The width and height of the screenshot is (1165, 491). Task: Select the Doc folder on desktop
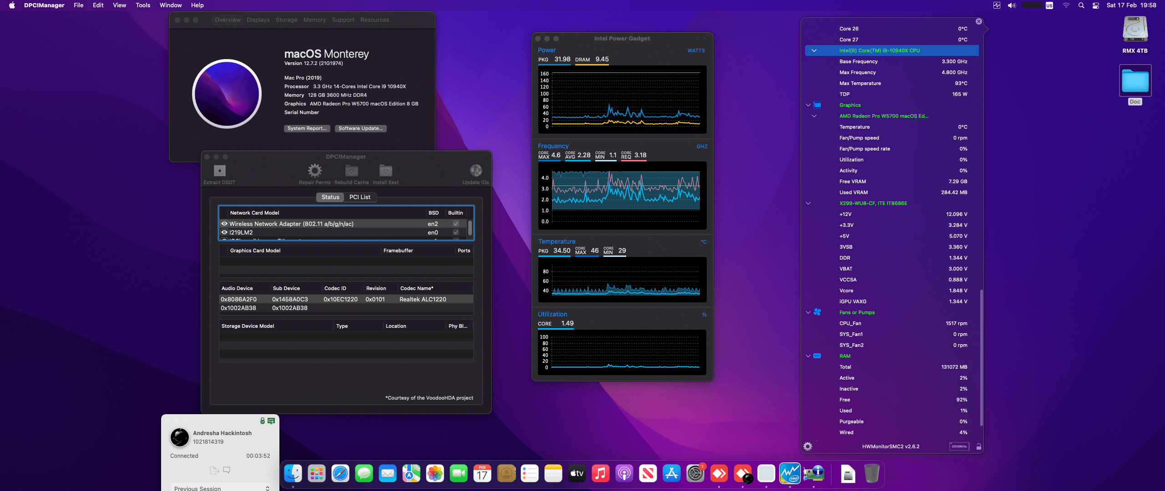click(x=1135, y=85)
